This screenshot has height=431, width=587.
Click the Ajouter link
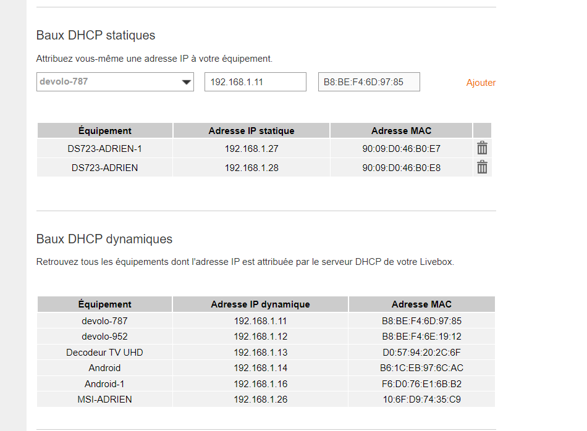[481, 83]
